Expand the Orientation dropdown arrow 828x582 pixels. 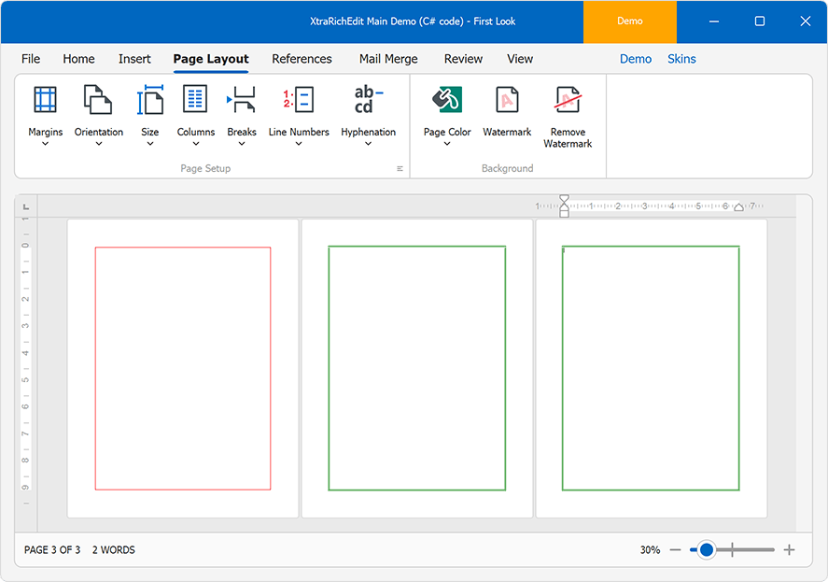(97, 145)
